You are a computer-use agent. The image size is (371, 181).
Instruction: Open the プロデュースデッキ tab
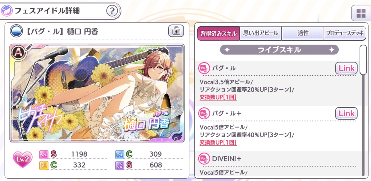(x=345, y=33)
